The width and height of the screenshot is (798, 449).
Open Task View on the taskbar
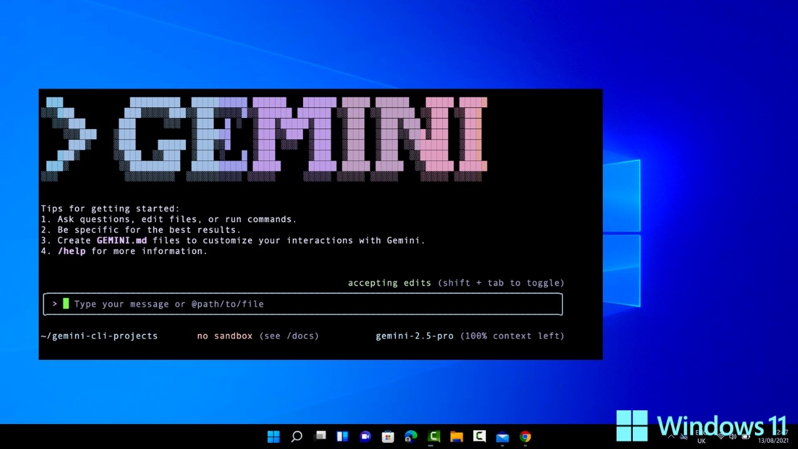320,436
